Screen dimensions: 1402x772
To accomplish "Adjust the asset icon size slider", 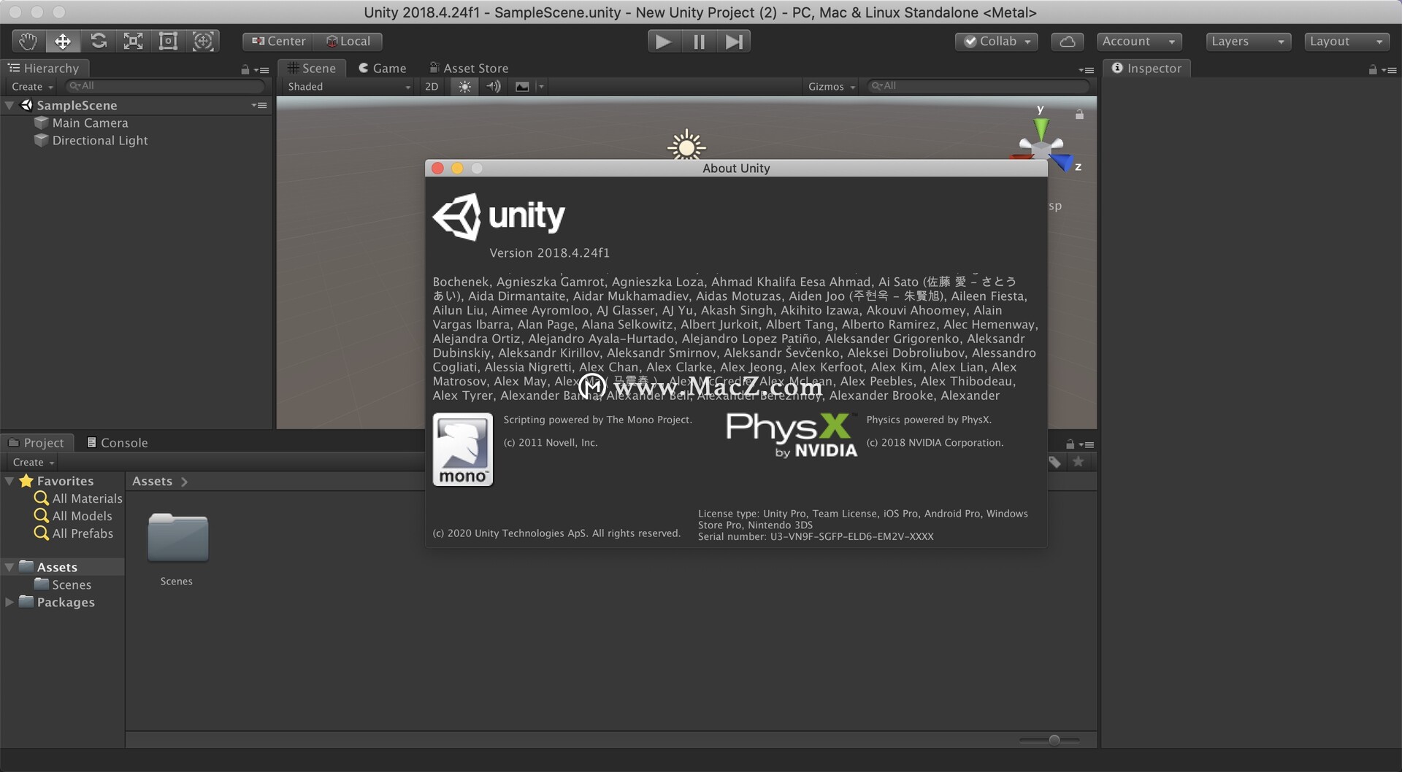I will (1049, 740).
